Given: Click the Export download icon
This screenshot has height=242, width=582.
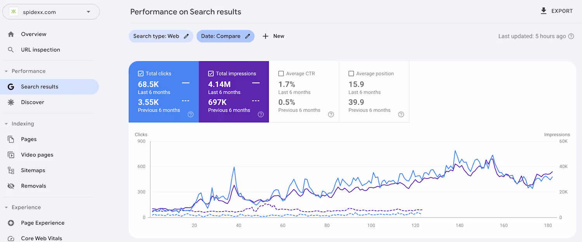Looking at the screenshot, I should (x=544, y=11).
